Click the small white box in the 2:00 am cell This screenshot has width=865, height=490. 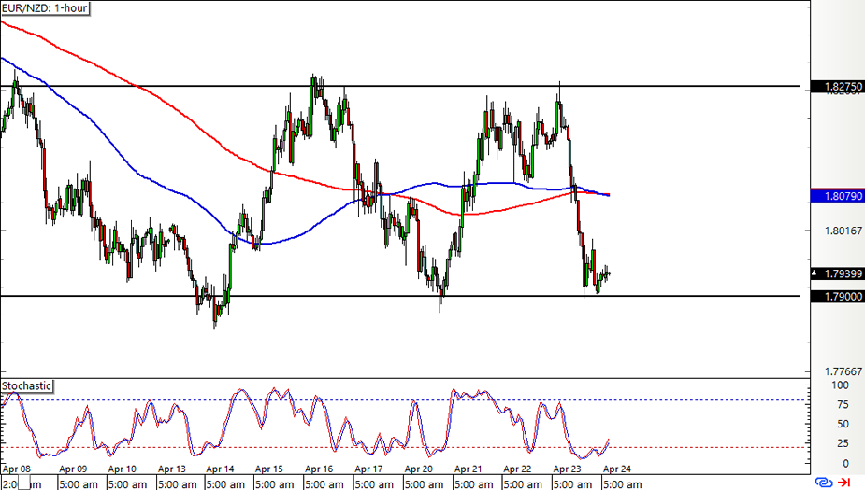point(23,484)
